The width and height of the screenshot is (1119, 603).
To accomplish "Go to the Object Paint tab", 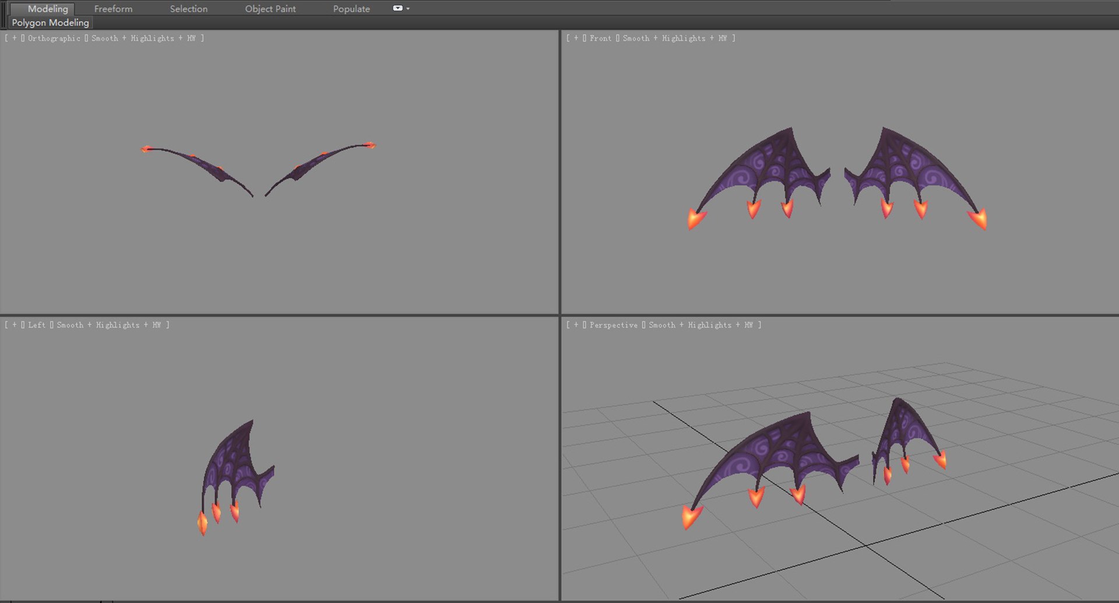I will (270, 9).
